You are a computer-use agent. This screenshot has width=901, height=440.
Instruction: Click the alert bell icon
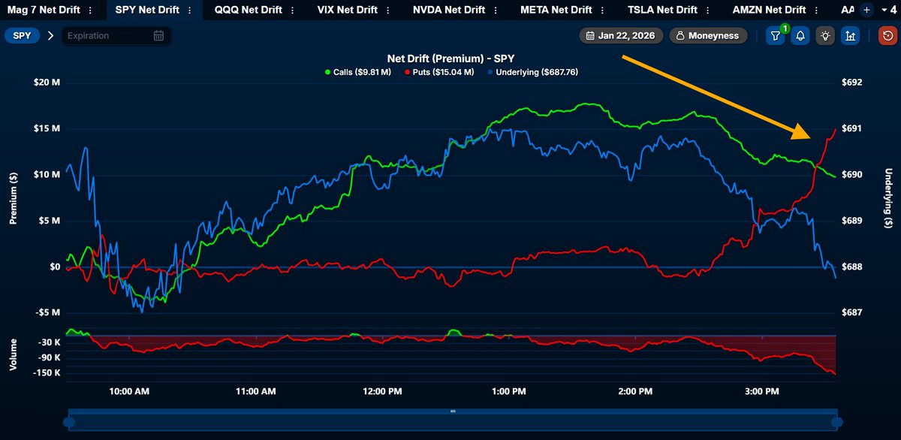click(800, 35)
